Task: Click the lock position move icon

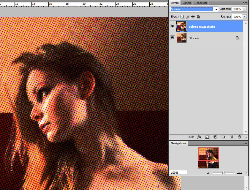Action: click(x=193, y=17)
